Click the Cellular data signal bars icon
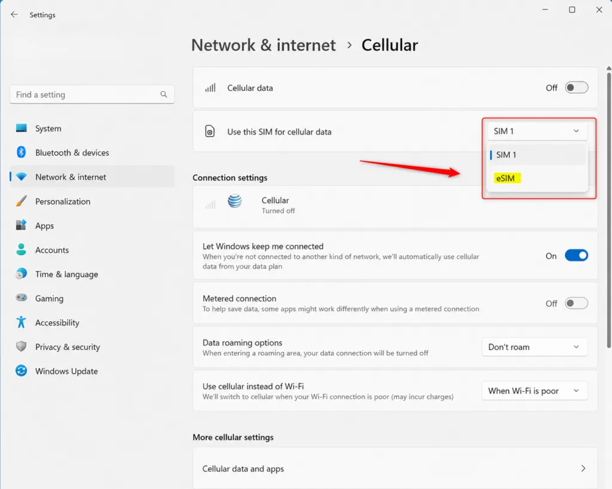Image resolution: width=612 pixels, height=489 pixels. click(210, 88)
